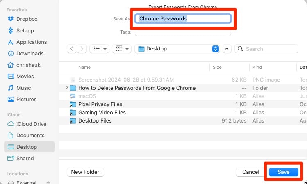Open Pictures in the sidebar

click(22, 100)
